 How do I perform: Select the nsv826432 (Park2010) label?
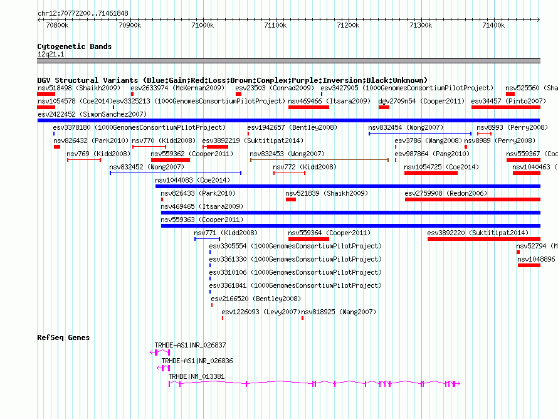(x=91, y=141)
